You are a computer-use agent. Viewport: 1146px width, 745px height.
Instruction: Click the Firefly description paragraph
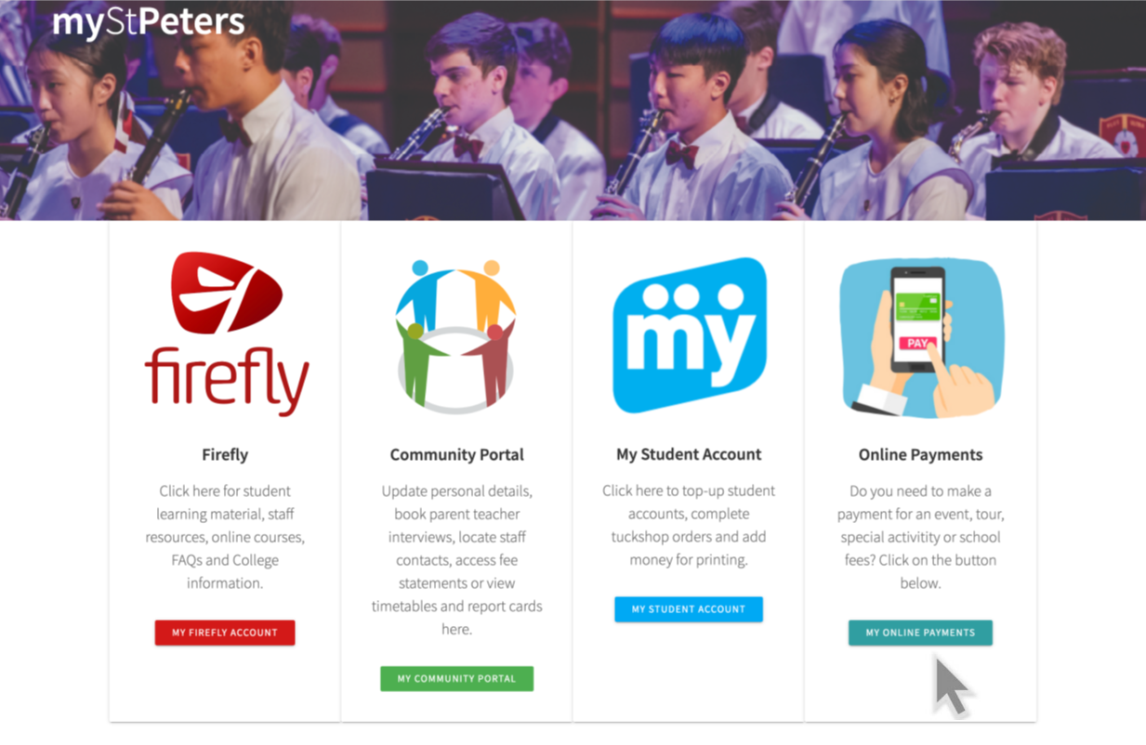tap(225, 537)
